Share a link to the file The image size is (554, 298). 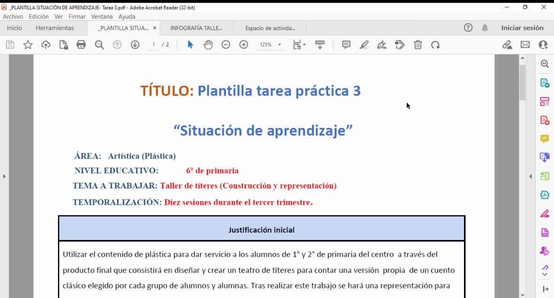click(507, 45)
